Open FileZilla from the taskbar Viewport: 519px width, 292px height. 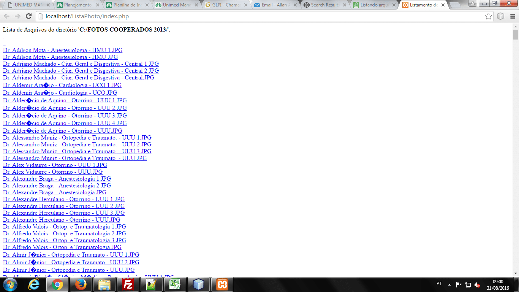(128, 284)
